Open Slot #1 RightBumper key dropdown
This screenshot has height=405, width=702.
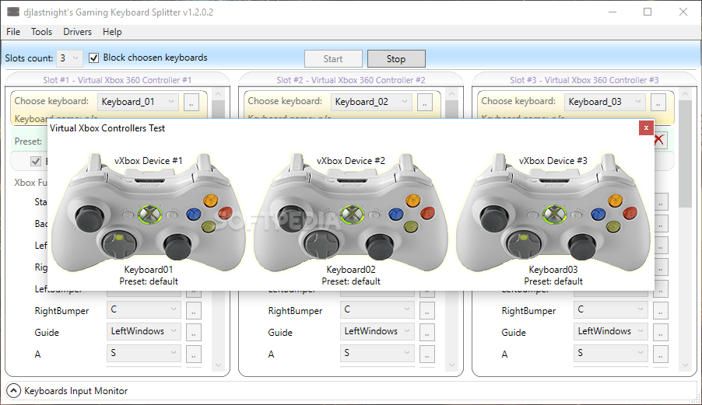[144, 309]
